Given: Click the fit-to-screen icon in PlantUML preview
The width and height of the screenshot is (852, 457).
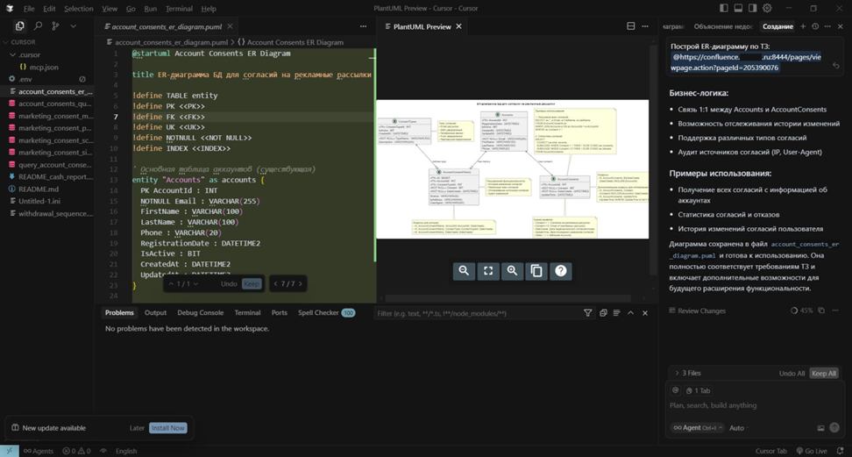Looking at the screenshot, I should click(x=488, y=271).
